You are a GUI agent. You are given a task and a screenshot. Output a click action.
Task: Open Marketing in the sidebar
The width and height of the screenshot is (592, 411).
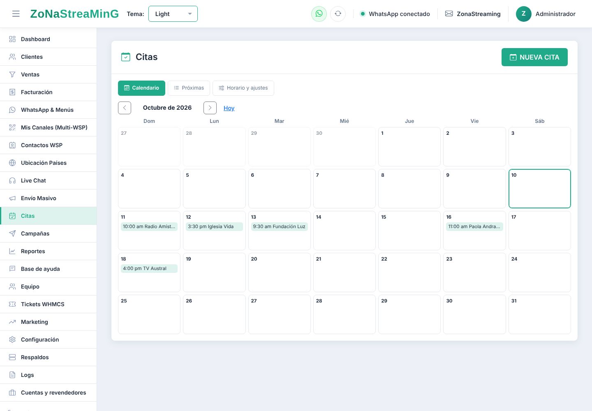pos(49,322)
